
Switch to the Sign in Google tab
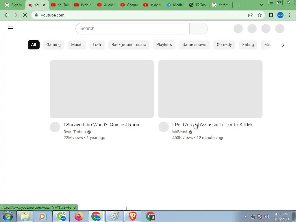click(x=13, y=5)
